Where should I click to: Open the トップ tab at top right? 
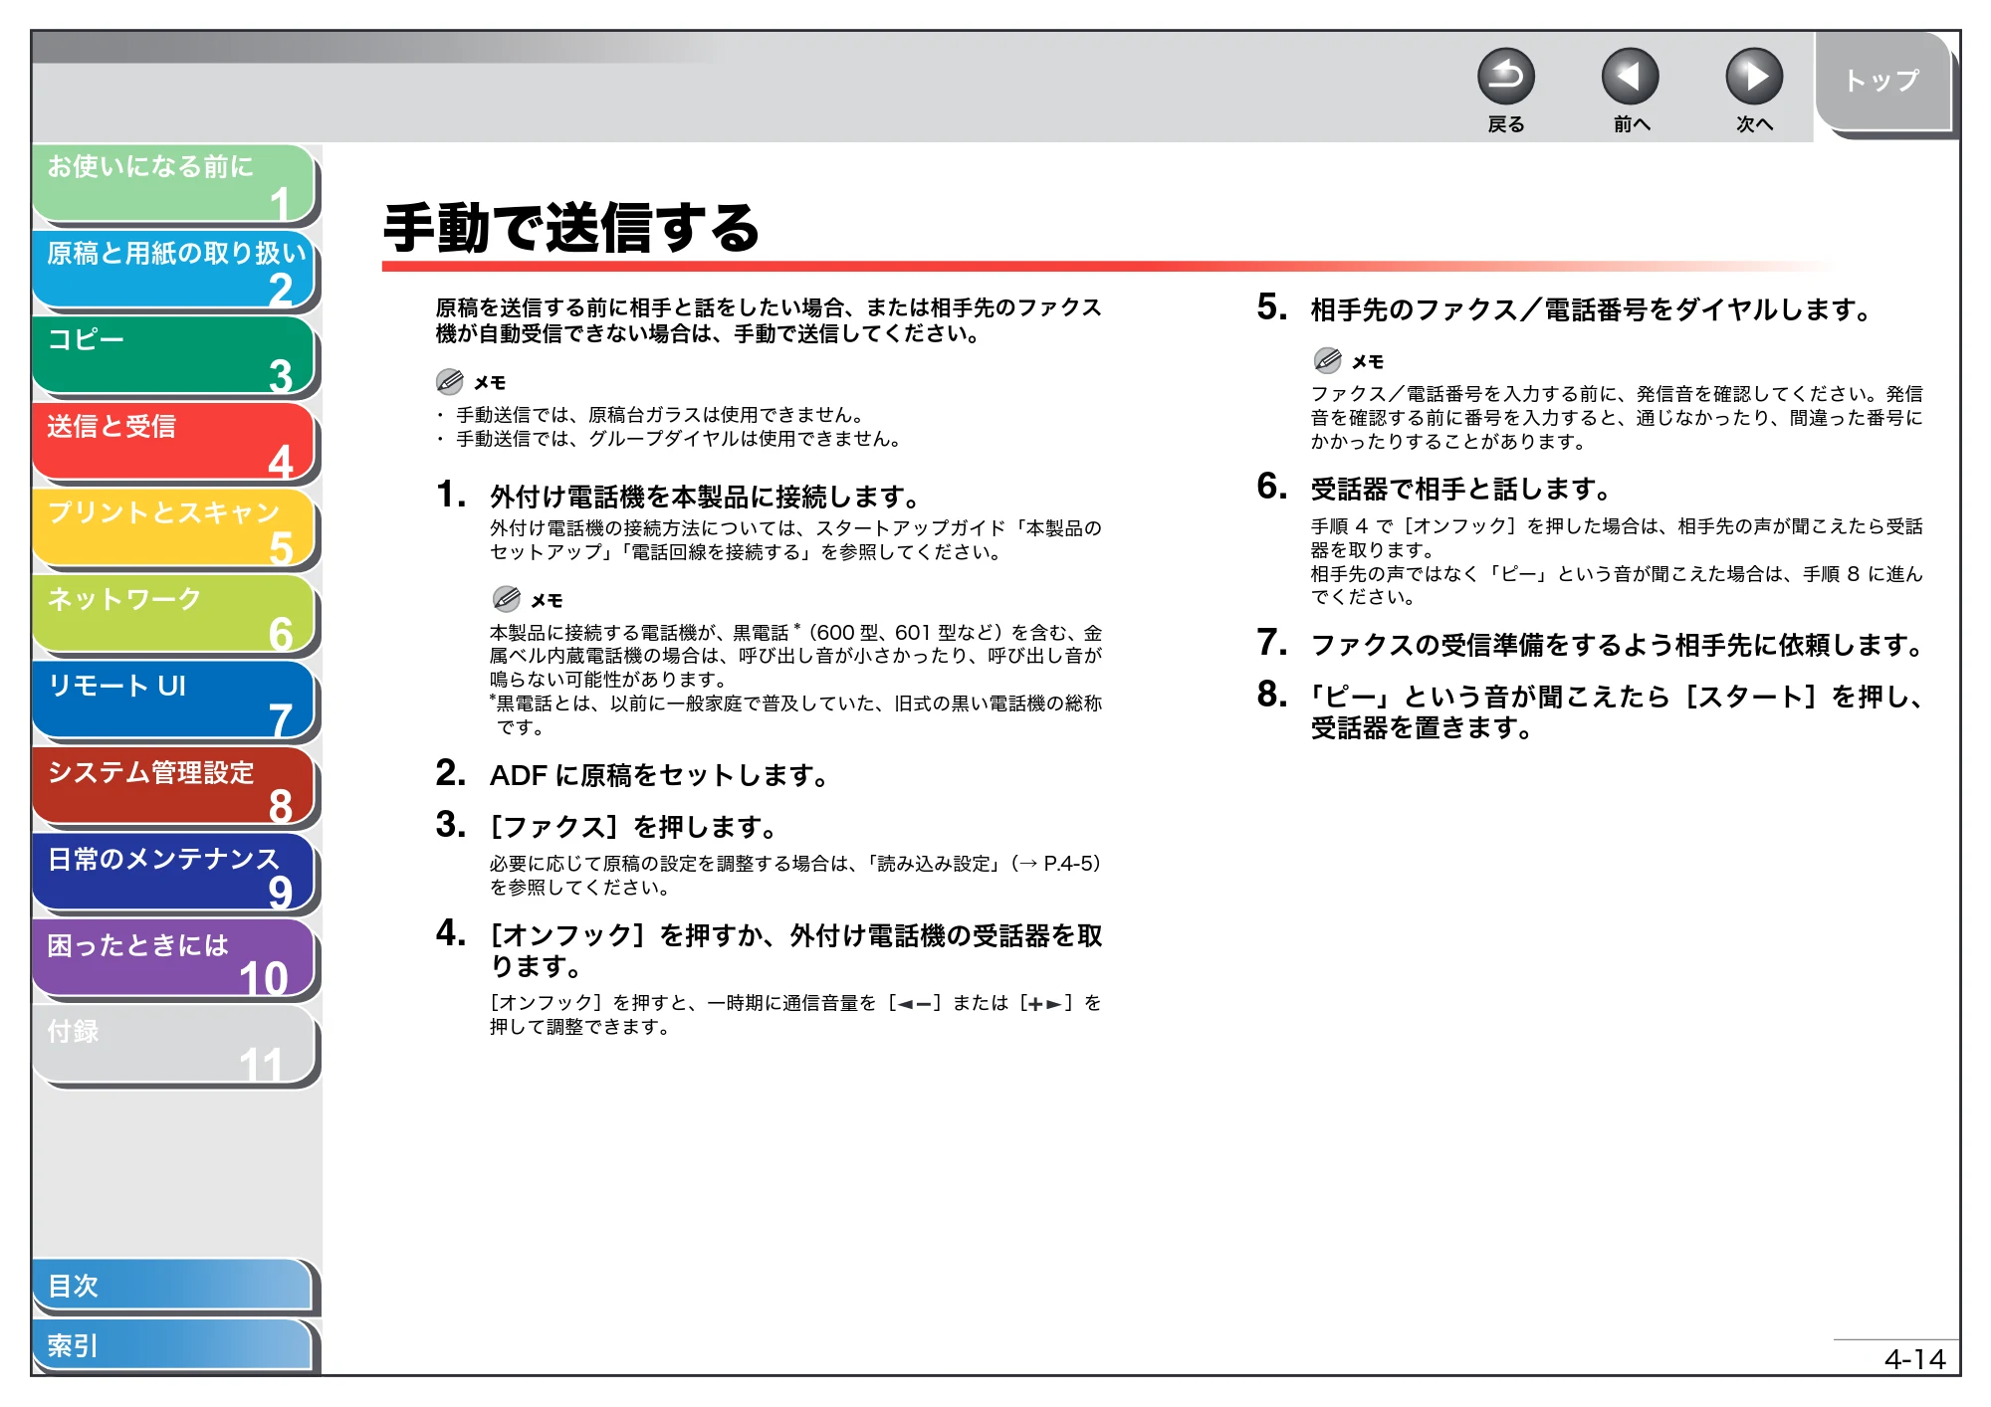[x=1882, y=82]
